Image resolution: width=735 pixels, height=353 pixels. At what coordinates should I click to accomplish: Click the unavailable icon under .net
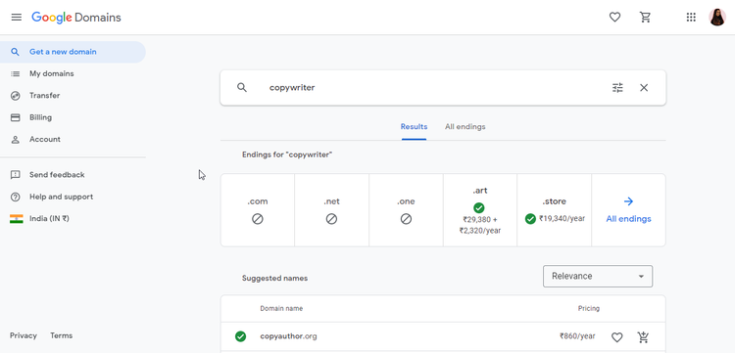click(331, 219)
